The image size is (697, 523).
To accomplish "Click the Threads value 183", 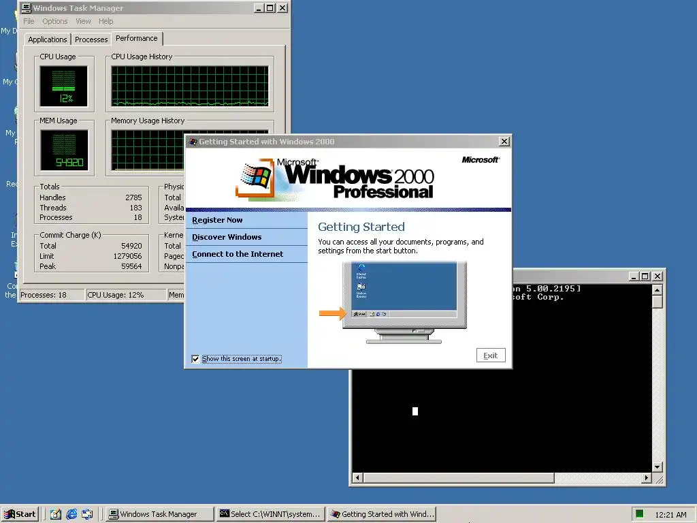I will [x=135, y=208].
